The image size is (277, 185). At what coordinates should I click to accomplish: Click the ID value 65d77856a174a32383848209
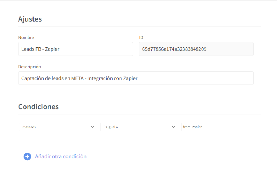[174, 49]
